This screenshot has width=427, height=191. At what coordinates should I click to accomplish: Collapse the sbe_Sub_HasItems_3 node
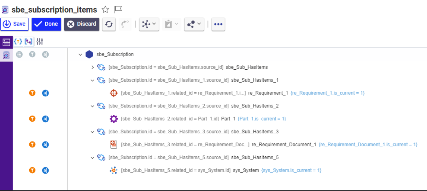[92, 132]
